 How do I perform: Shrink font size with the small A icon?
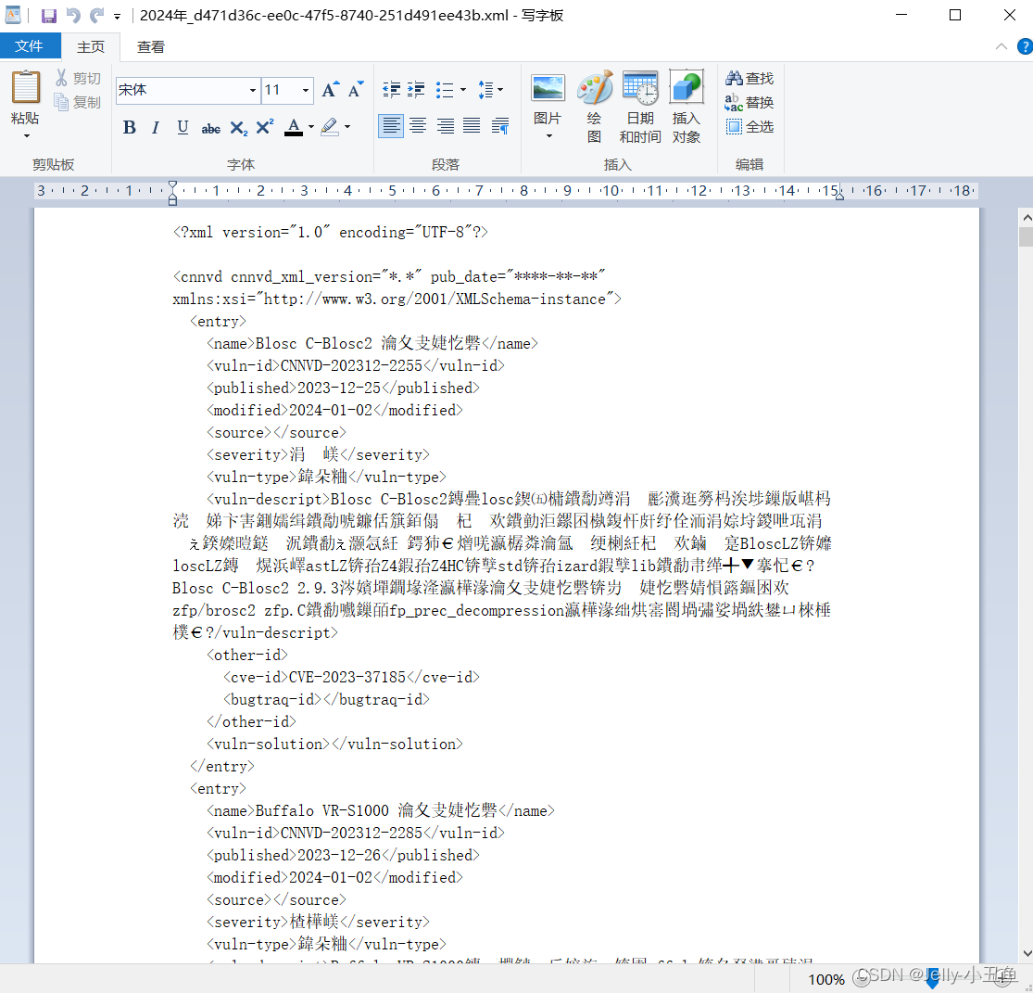coord(356,90)
